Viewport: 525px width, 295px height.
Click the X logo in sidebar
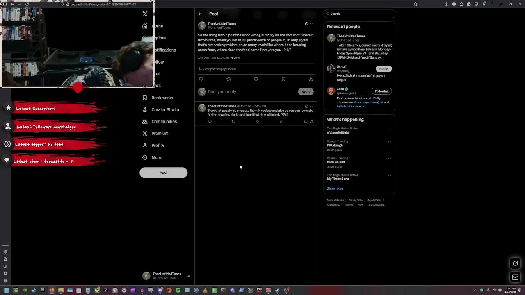(x=145, y=14)
